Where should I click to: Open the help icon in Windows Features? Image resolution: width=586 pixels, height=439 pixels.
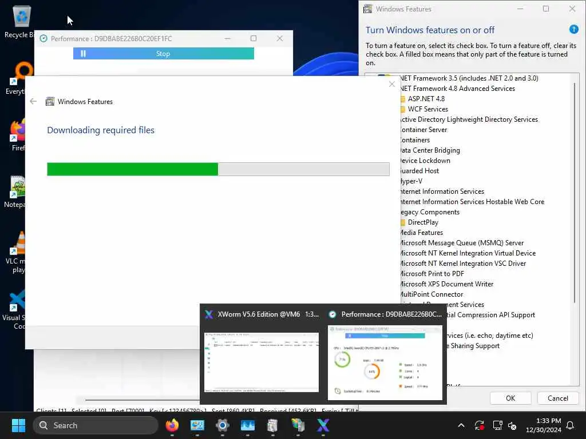coord(573,29)
